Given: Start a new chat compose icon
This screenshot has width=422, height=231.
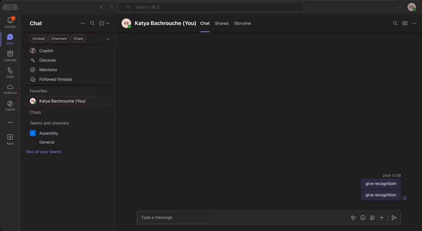Looking at the screenshot, I should [102, 23].
